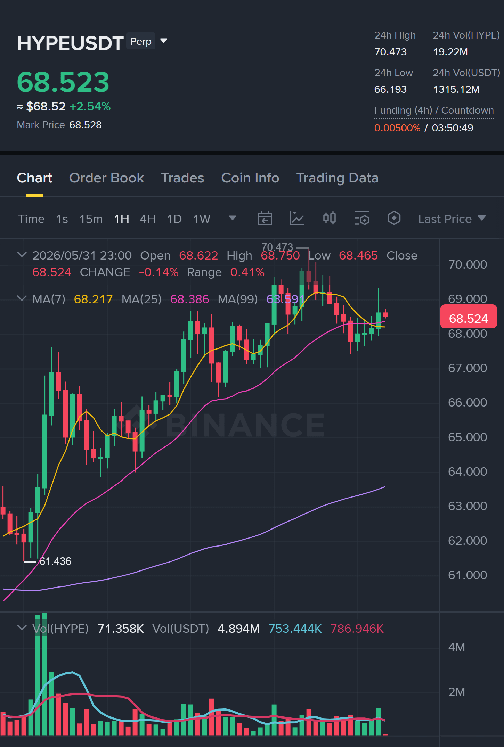Tap the 68.524 current price tag

469,317
